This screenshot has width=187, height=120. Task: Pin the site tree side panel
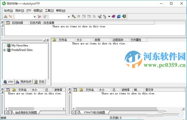click(x=44, y=40)
